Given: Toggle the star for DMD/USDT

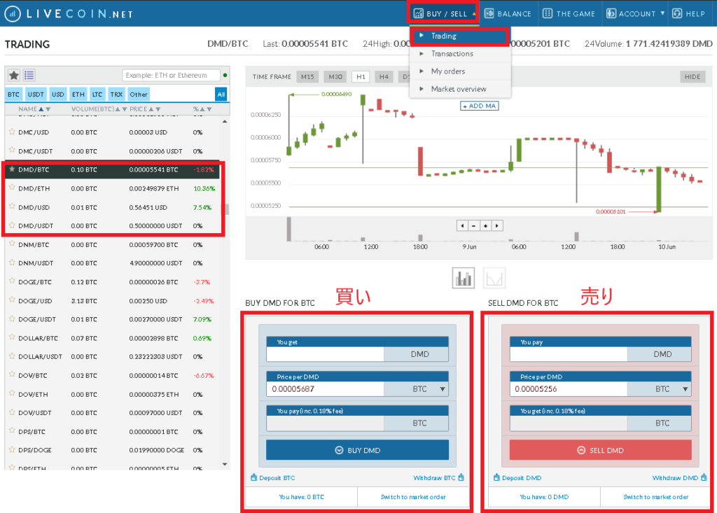Looking at the screenshot, I should coord(12,225).
